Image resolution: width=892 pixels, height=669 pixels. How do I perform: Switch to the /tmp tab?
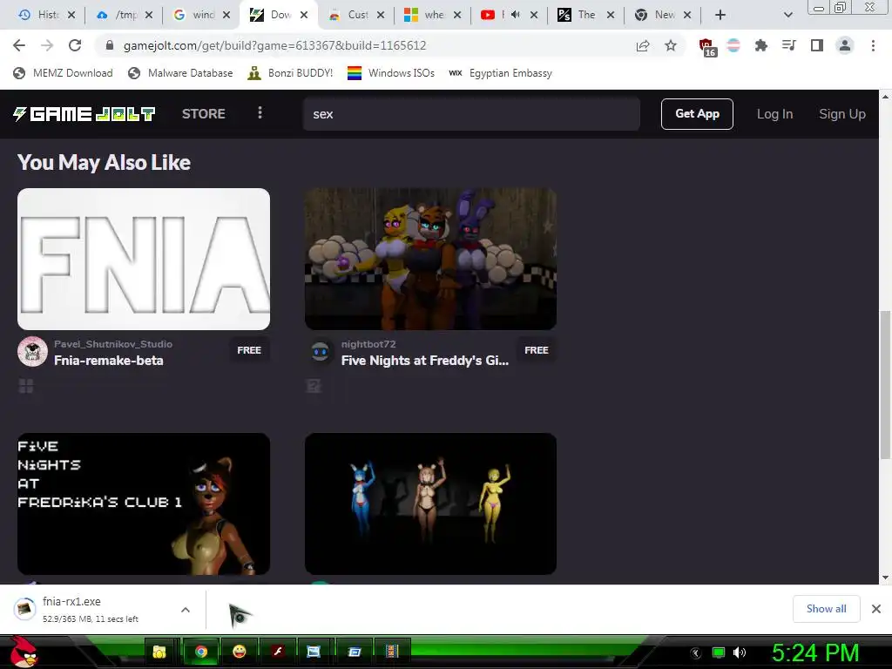[x=118, y=15]
